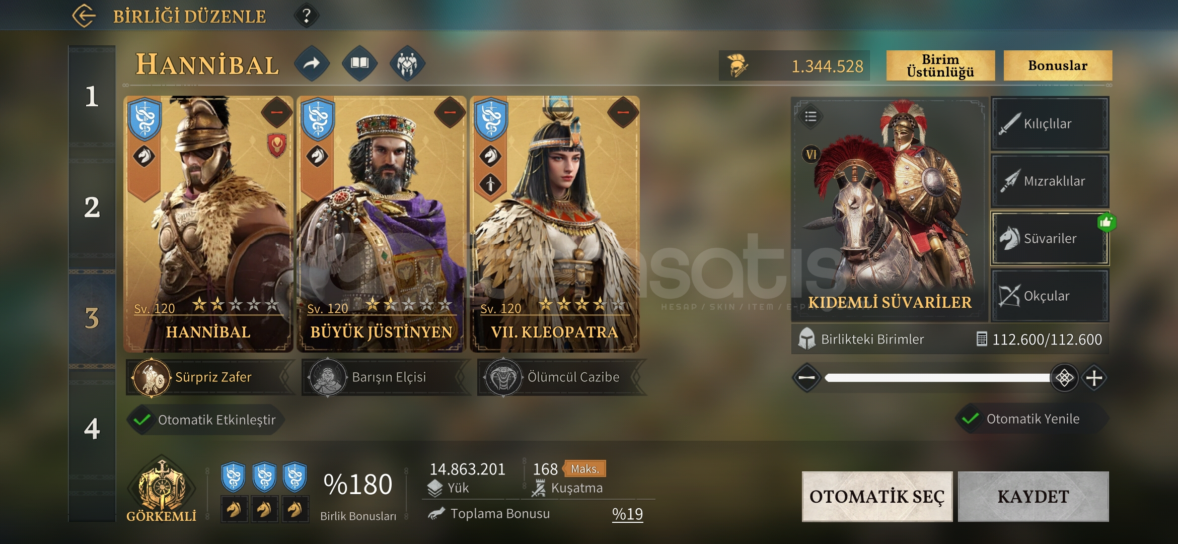Open the unit list icon on the cavalry portrait
This screenshot has height=544, width=1178.
tap(811, 117)
